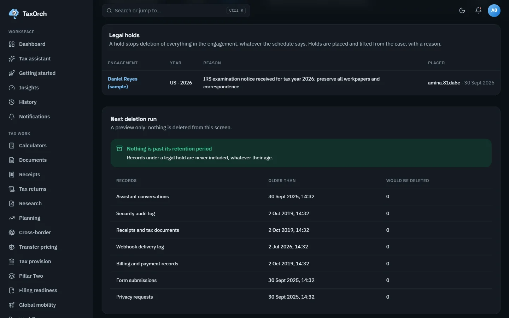Screen dimensions: 509x318
Task: Select the Security audit log row
Action: pos(301,213)
